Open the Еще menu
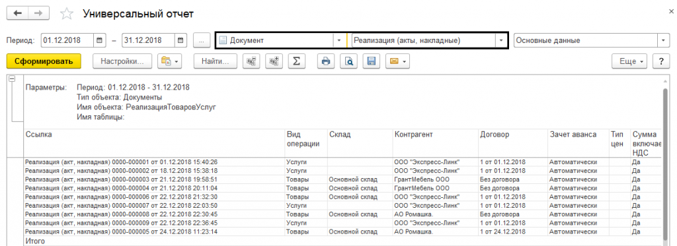The width and height of the screenshot is (677, 246). point(630,61)
